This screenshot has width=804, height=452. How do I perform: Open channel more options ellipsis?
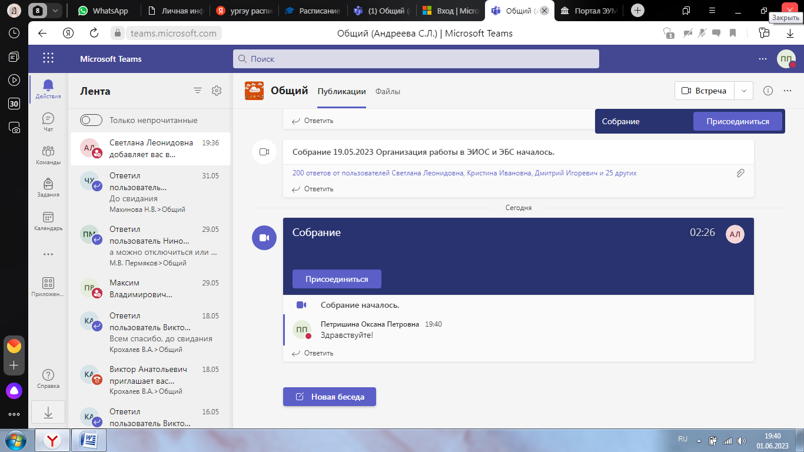point(788,91)
